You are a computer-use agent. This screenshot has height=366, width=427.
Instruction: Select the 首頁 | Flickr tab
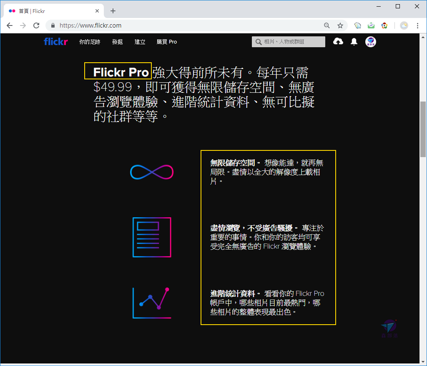53,11
